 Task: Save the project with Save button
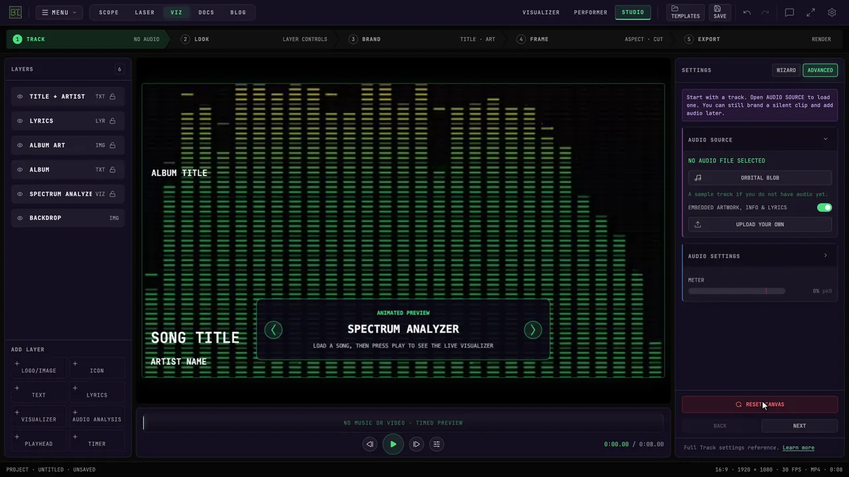[x=720, y=13]
